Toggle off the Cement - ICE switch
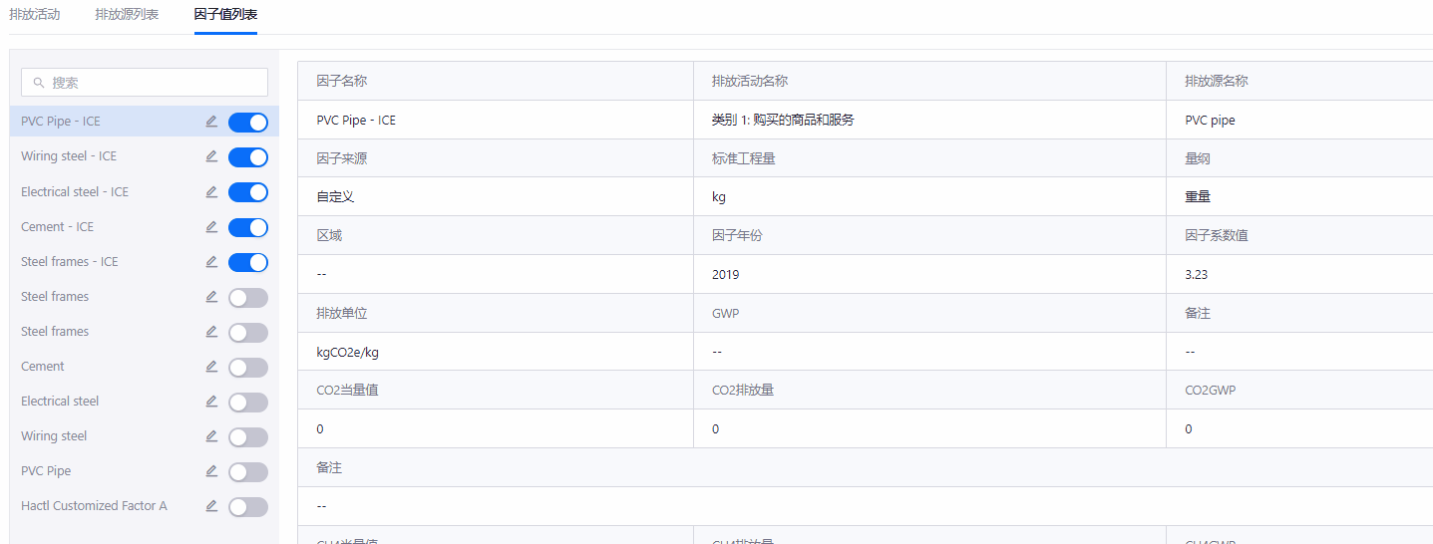This screenshot has height=544, width=1433. point(248,227)
